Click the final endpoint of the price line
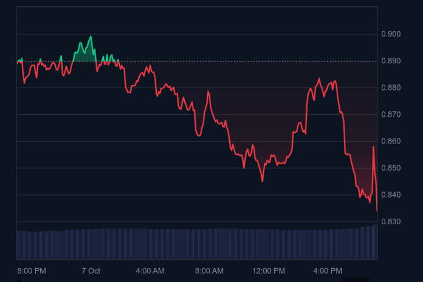423x282 pixels. [x=377, y=211]
